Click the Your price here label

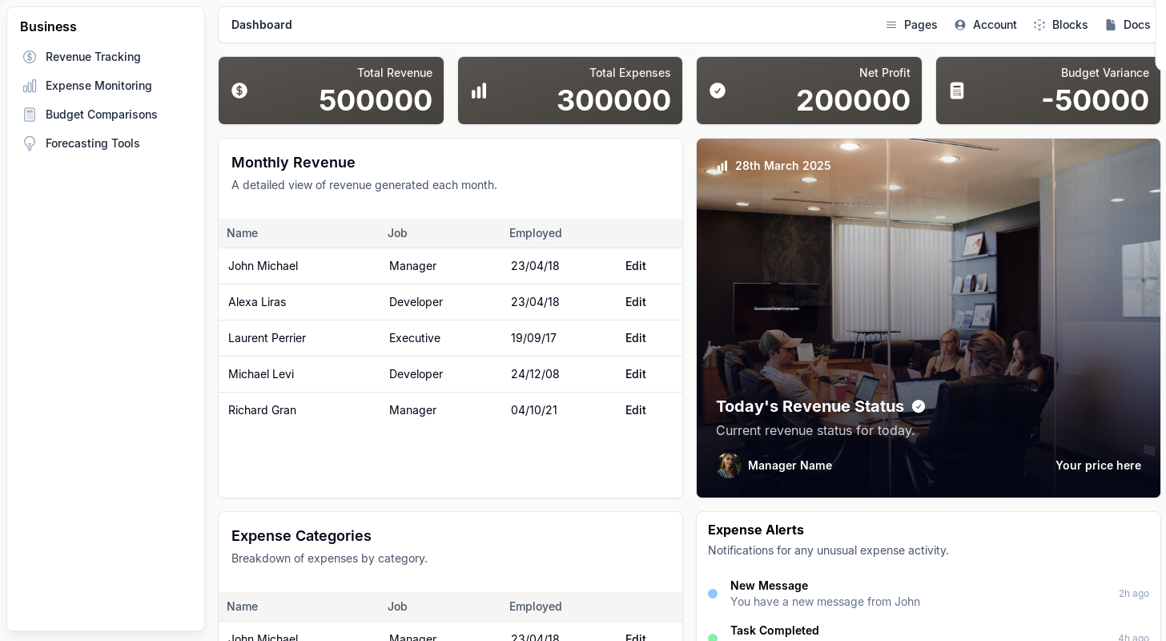[x=1098, y=466]
